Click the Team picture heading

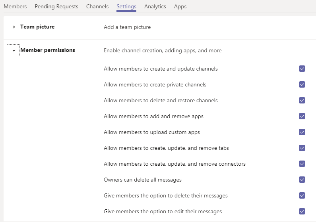coord(37,27)
